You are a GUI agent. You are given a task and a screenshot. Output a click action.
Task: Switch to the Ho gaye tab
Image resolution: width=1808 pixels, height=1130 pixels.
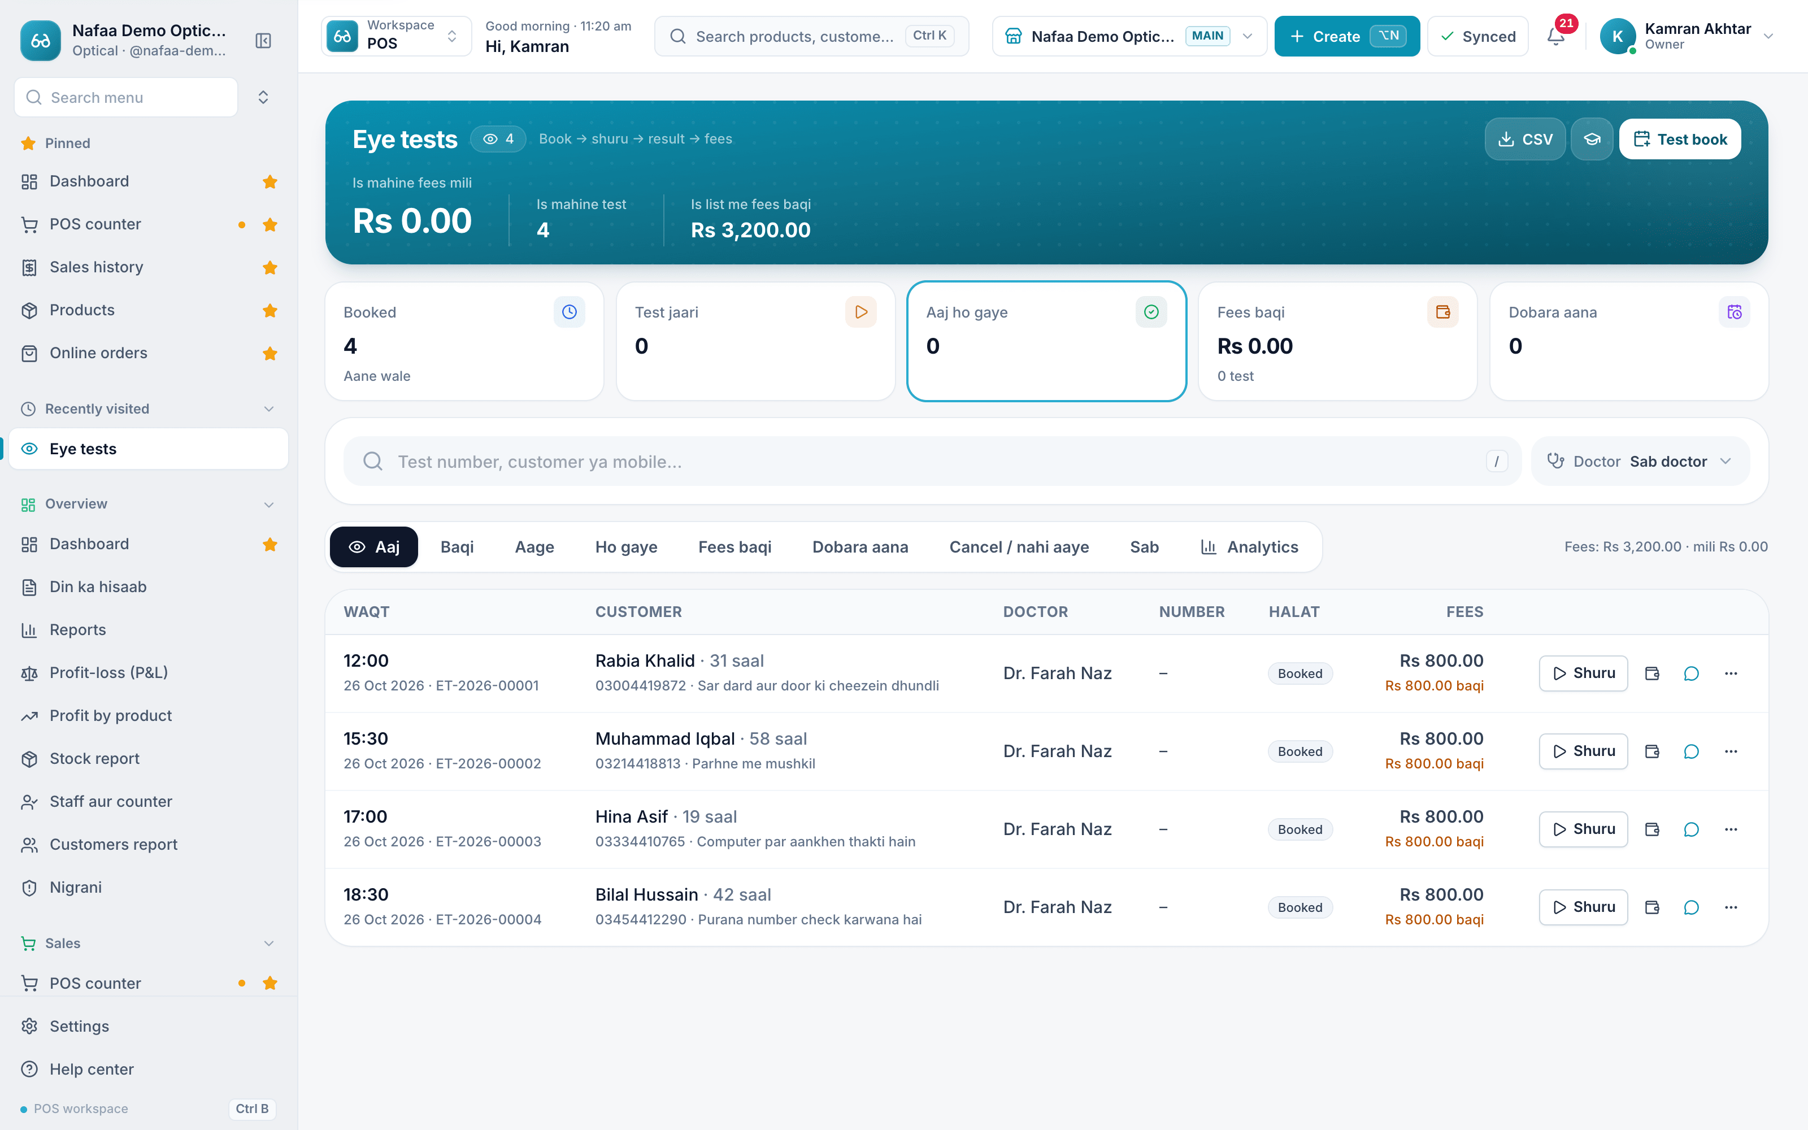(626, 547)
